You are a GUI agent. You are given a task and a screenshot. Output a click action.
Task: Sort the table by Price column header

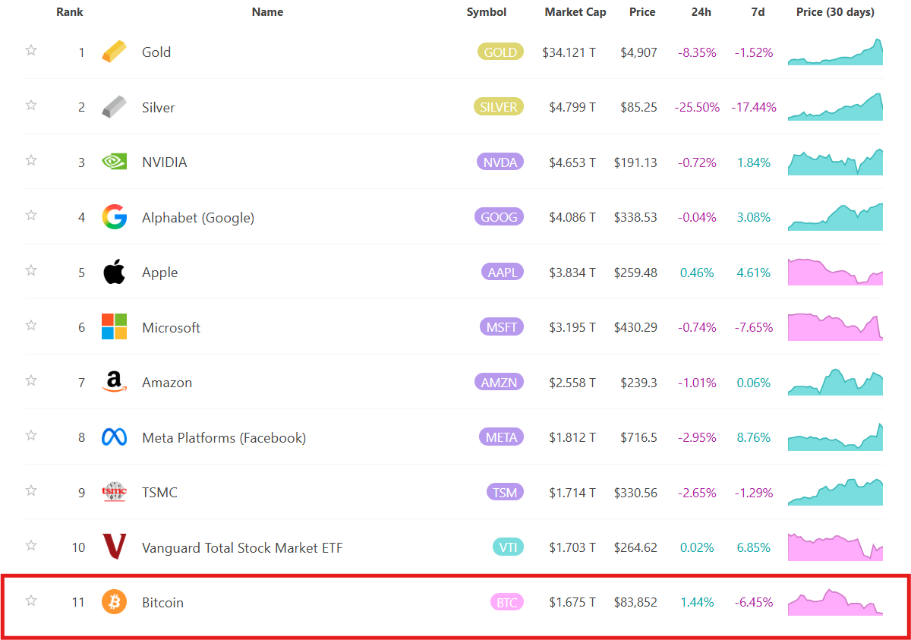(x=642, y=12)
